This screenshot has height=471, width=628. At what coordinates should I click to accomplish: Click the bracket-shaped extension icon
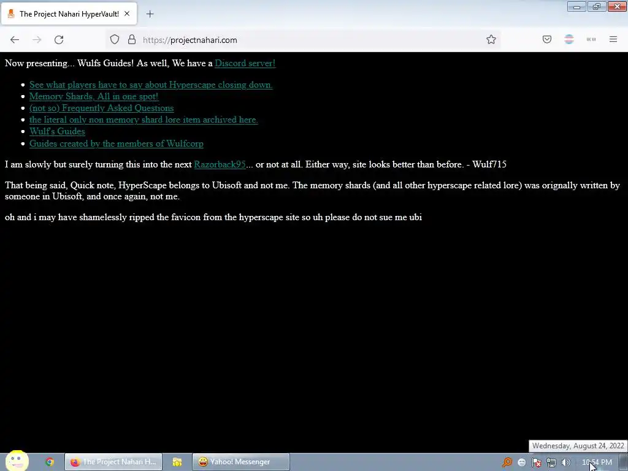[591, 39]
